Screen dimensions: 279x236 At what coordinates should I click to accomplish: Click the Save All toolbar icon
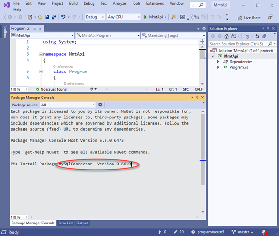(x=54, y=17)
